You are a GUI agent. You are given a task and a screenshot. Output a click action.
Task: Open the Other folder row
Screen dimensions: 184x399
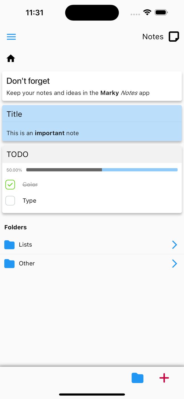(86, 263)
